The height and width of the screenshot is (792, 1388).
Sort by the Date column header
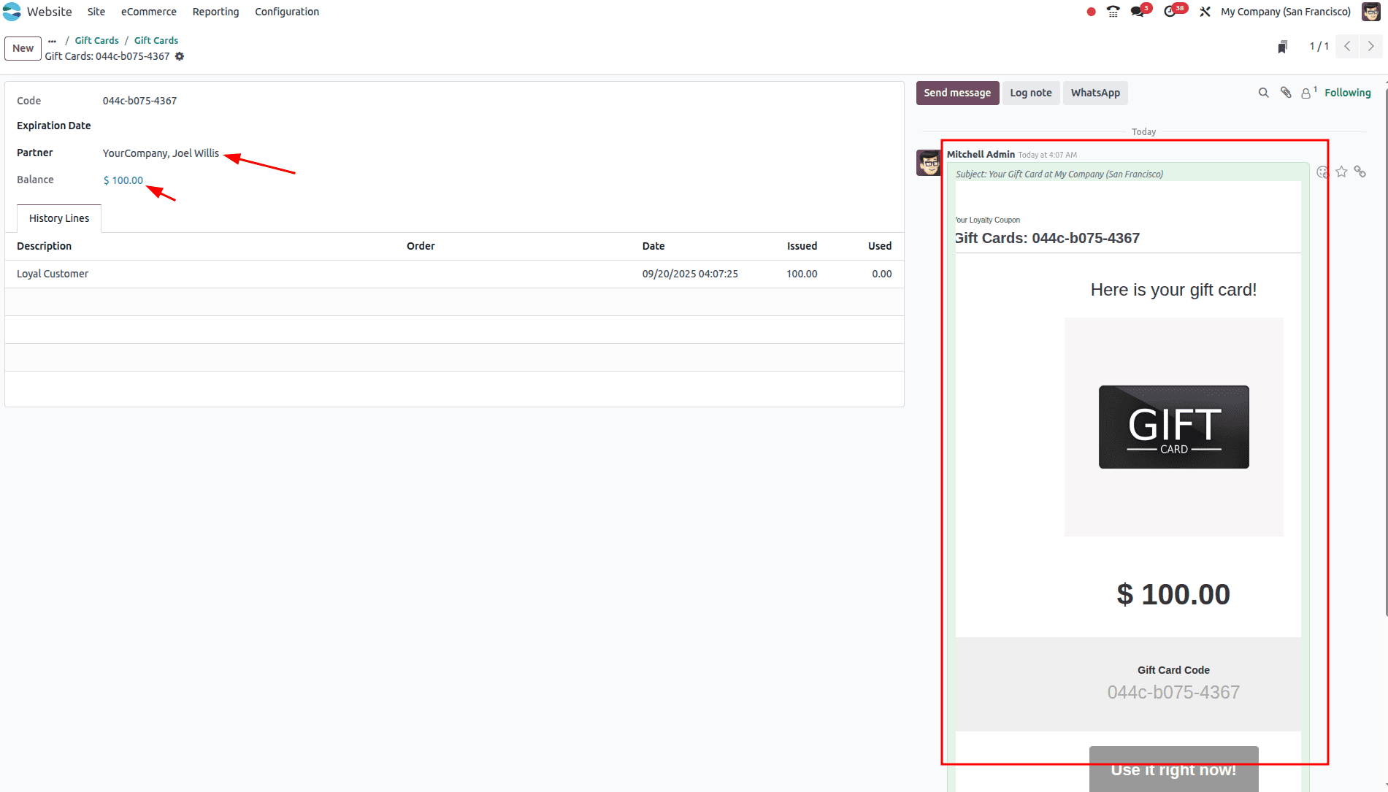point(653,246)
